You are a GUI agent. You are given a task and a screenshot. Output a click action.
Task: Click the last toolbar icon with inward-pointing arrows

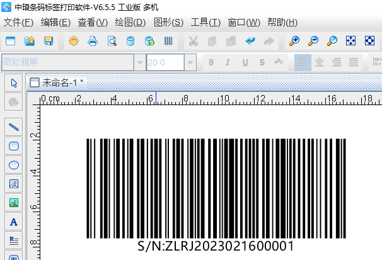point(369,41)
